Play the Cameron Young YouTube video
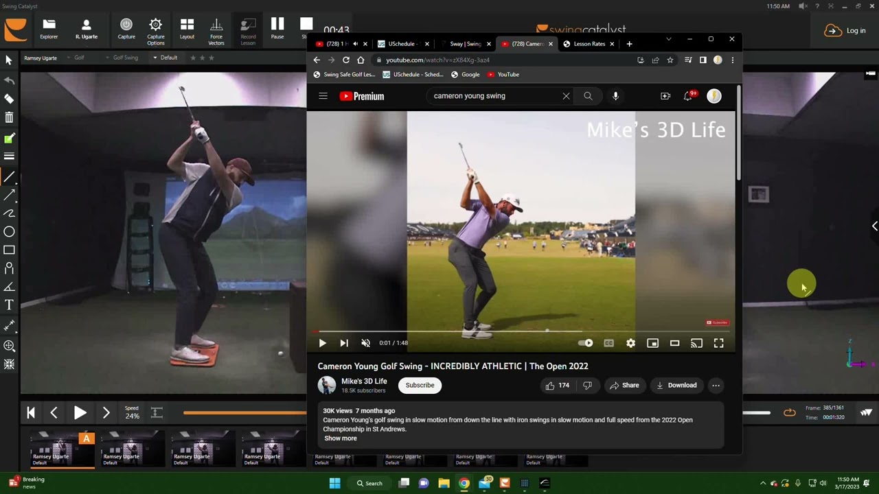This screenshot has height=494, width=879. click(322, 343)
